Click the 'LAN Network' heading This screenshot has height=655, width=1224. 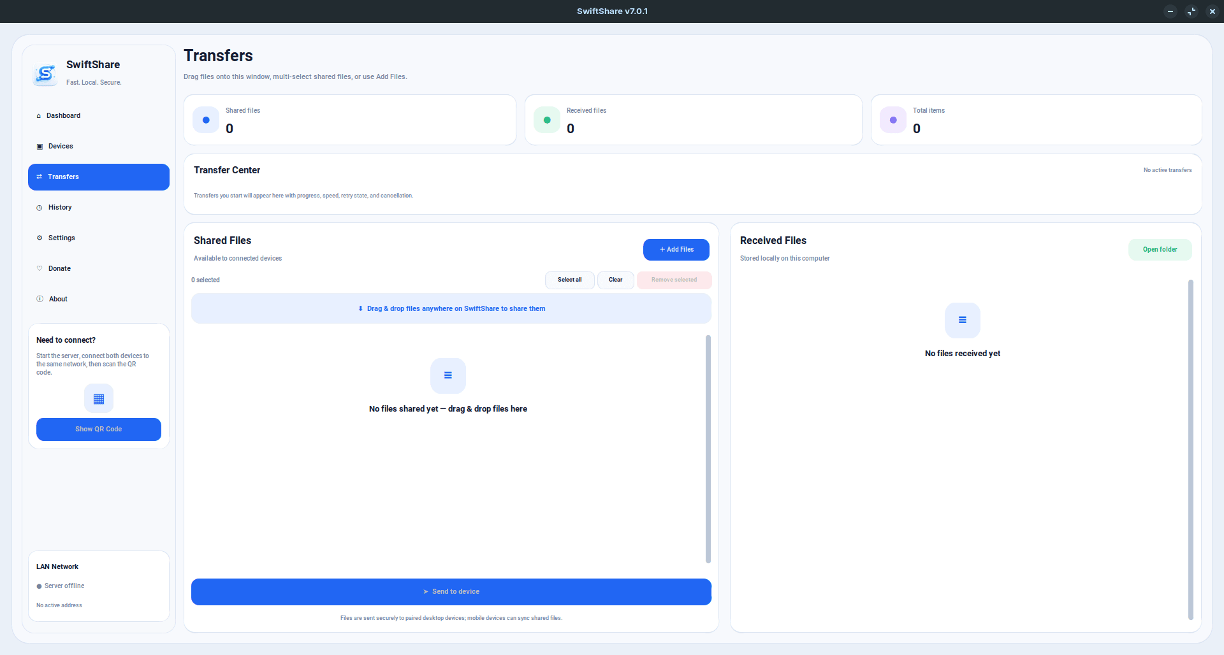coord(57,567)
